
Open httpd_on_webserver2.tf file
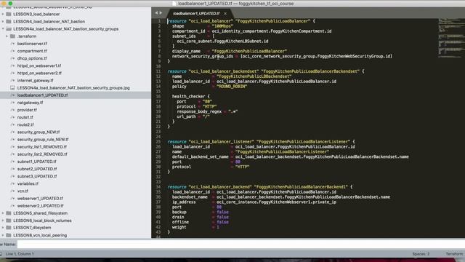click(39, 73)
